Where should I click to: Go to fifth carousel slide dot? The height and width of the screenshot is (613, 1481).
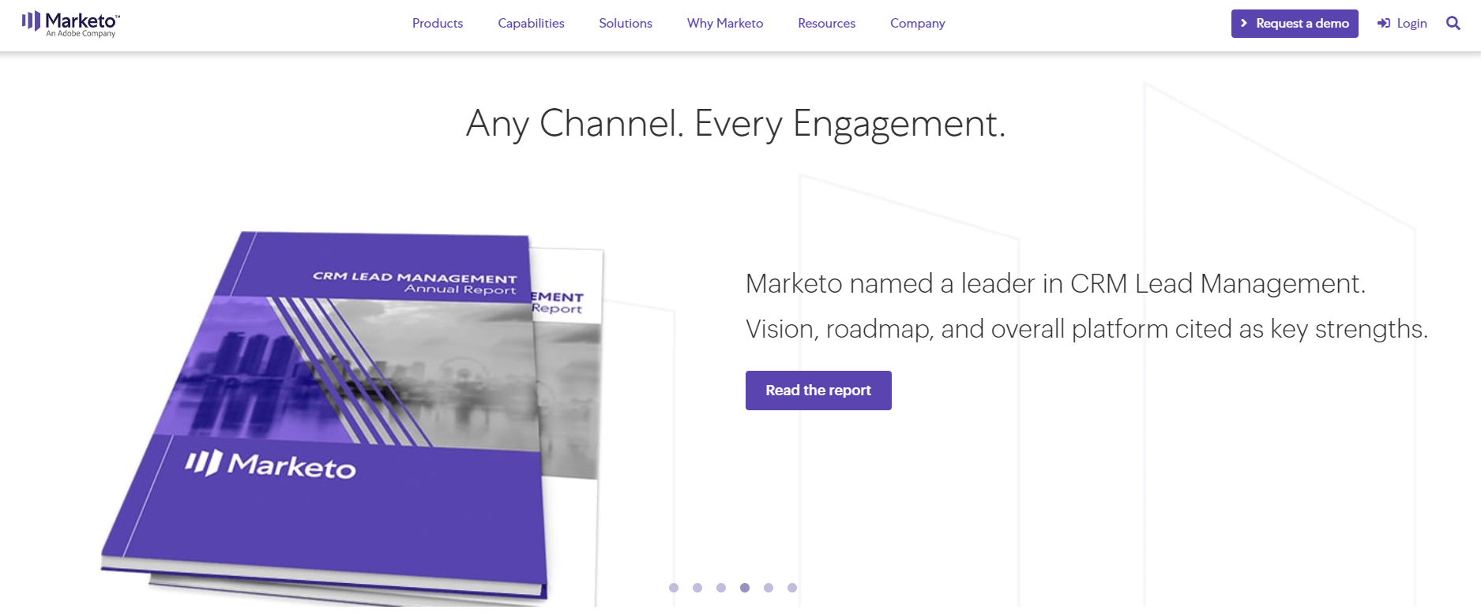pos(769,588)
